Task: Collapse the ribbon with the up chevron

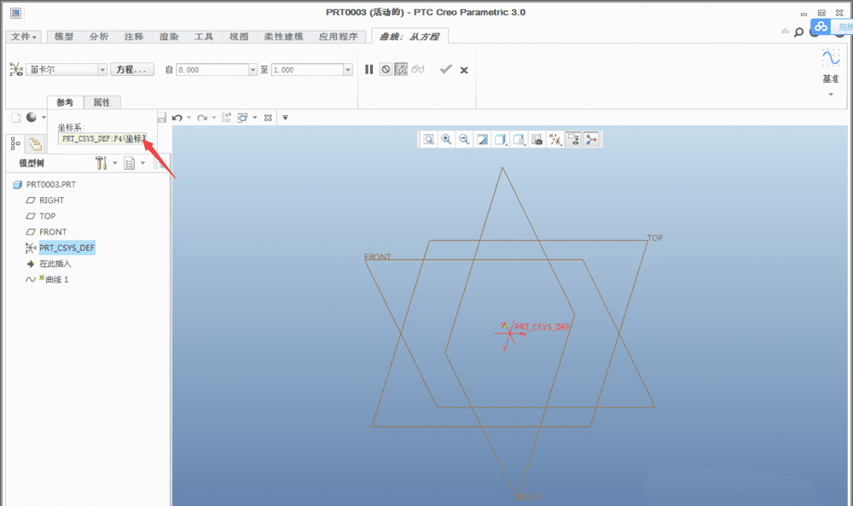Action: (785, 31)
